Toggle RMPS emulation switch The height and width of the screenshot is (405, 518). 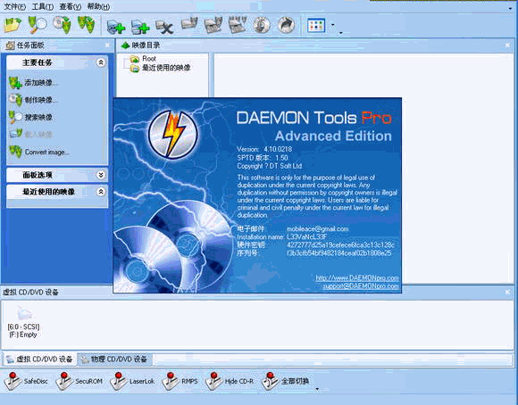tap(180, 381)
